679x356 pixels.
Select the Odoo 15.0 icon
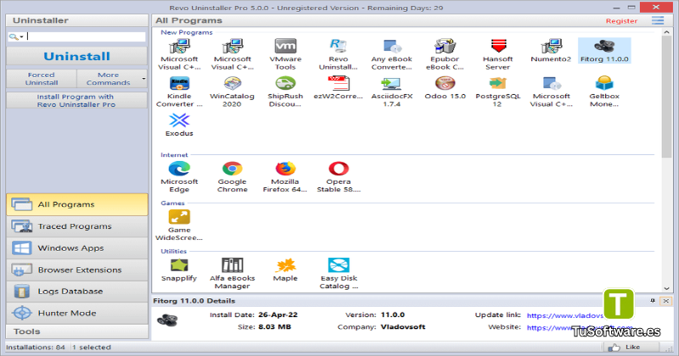[445, 83]
